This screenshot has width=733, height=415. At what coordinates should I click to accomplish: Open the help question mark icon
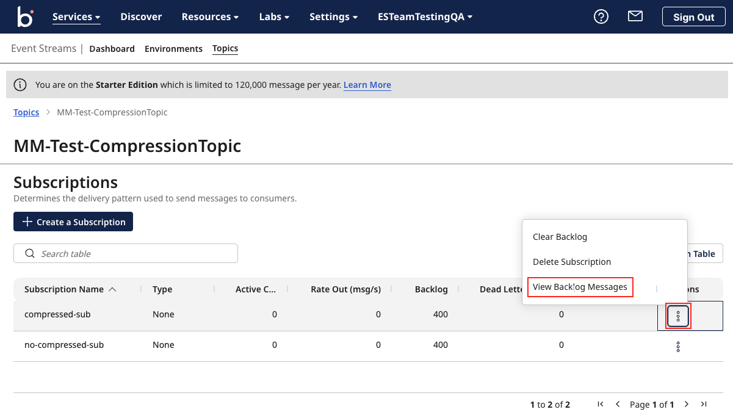click(x=601, y=16)
